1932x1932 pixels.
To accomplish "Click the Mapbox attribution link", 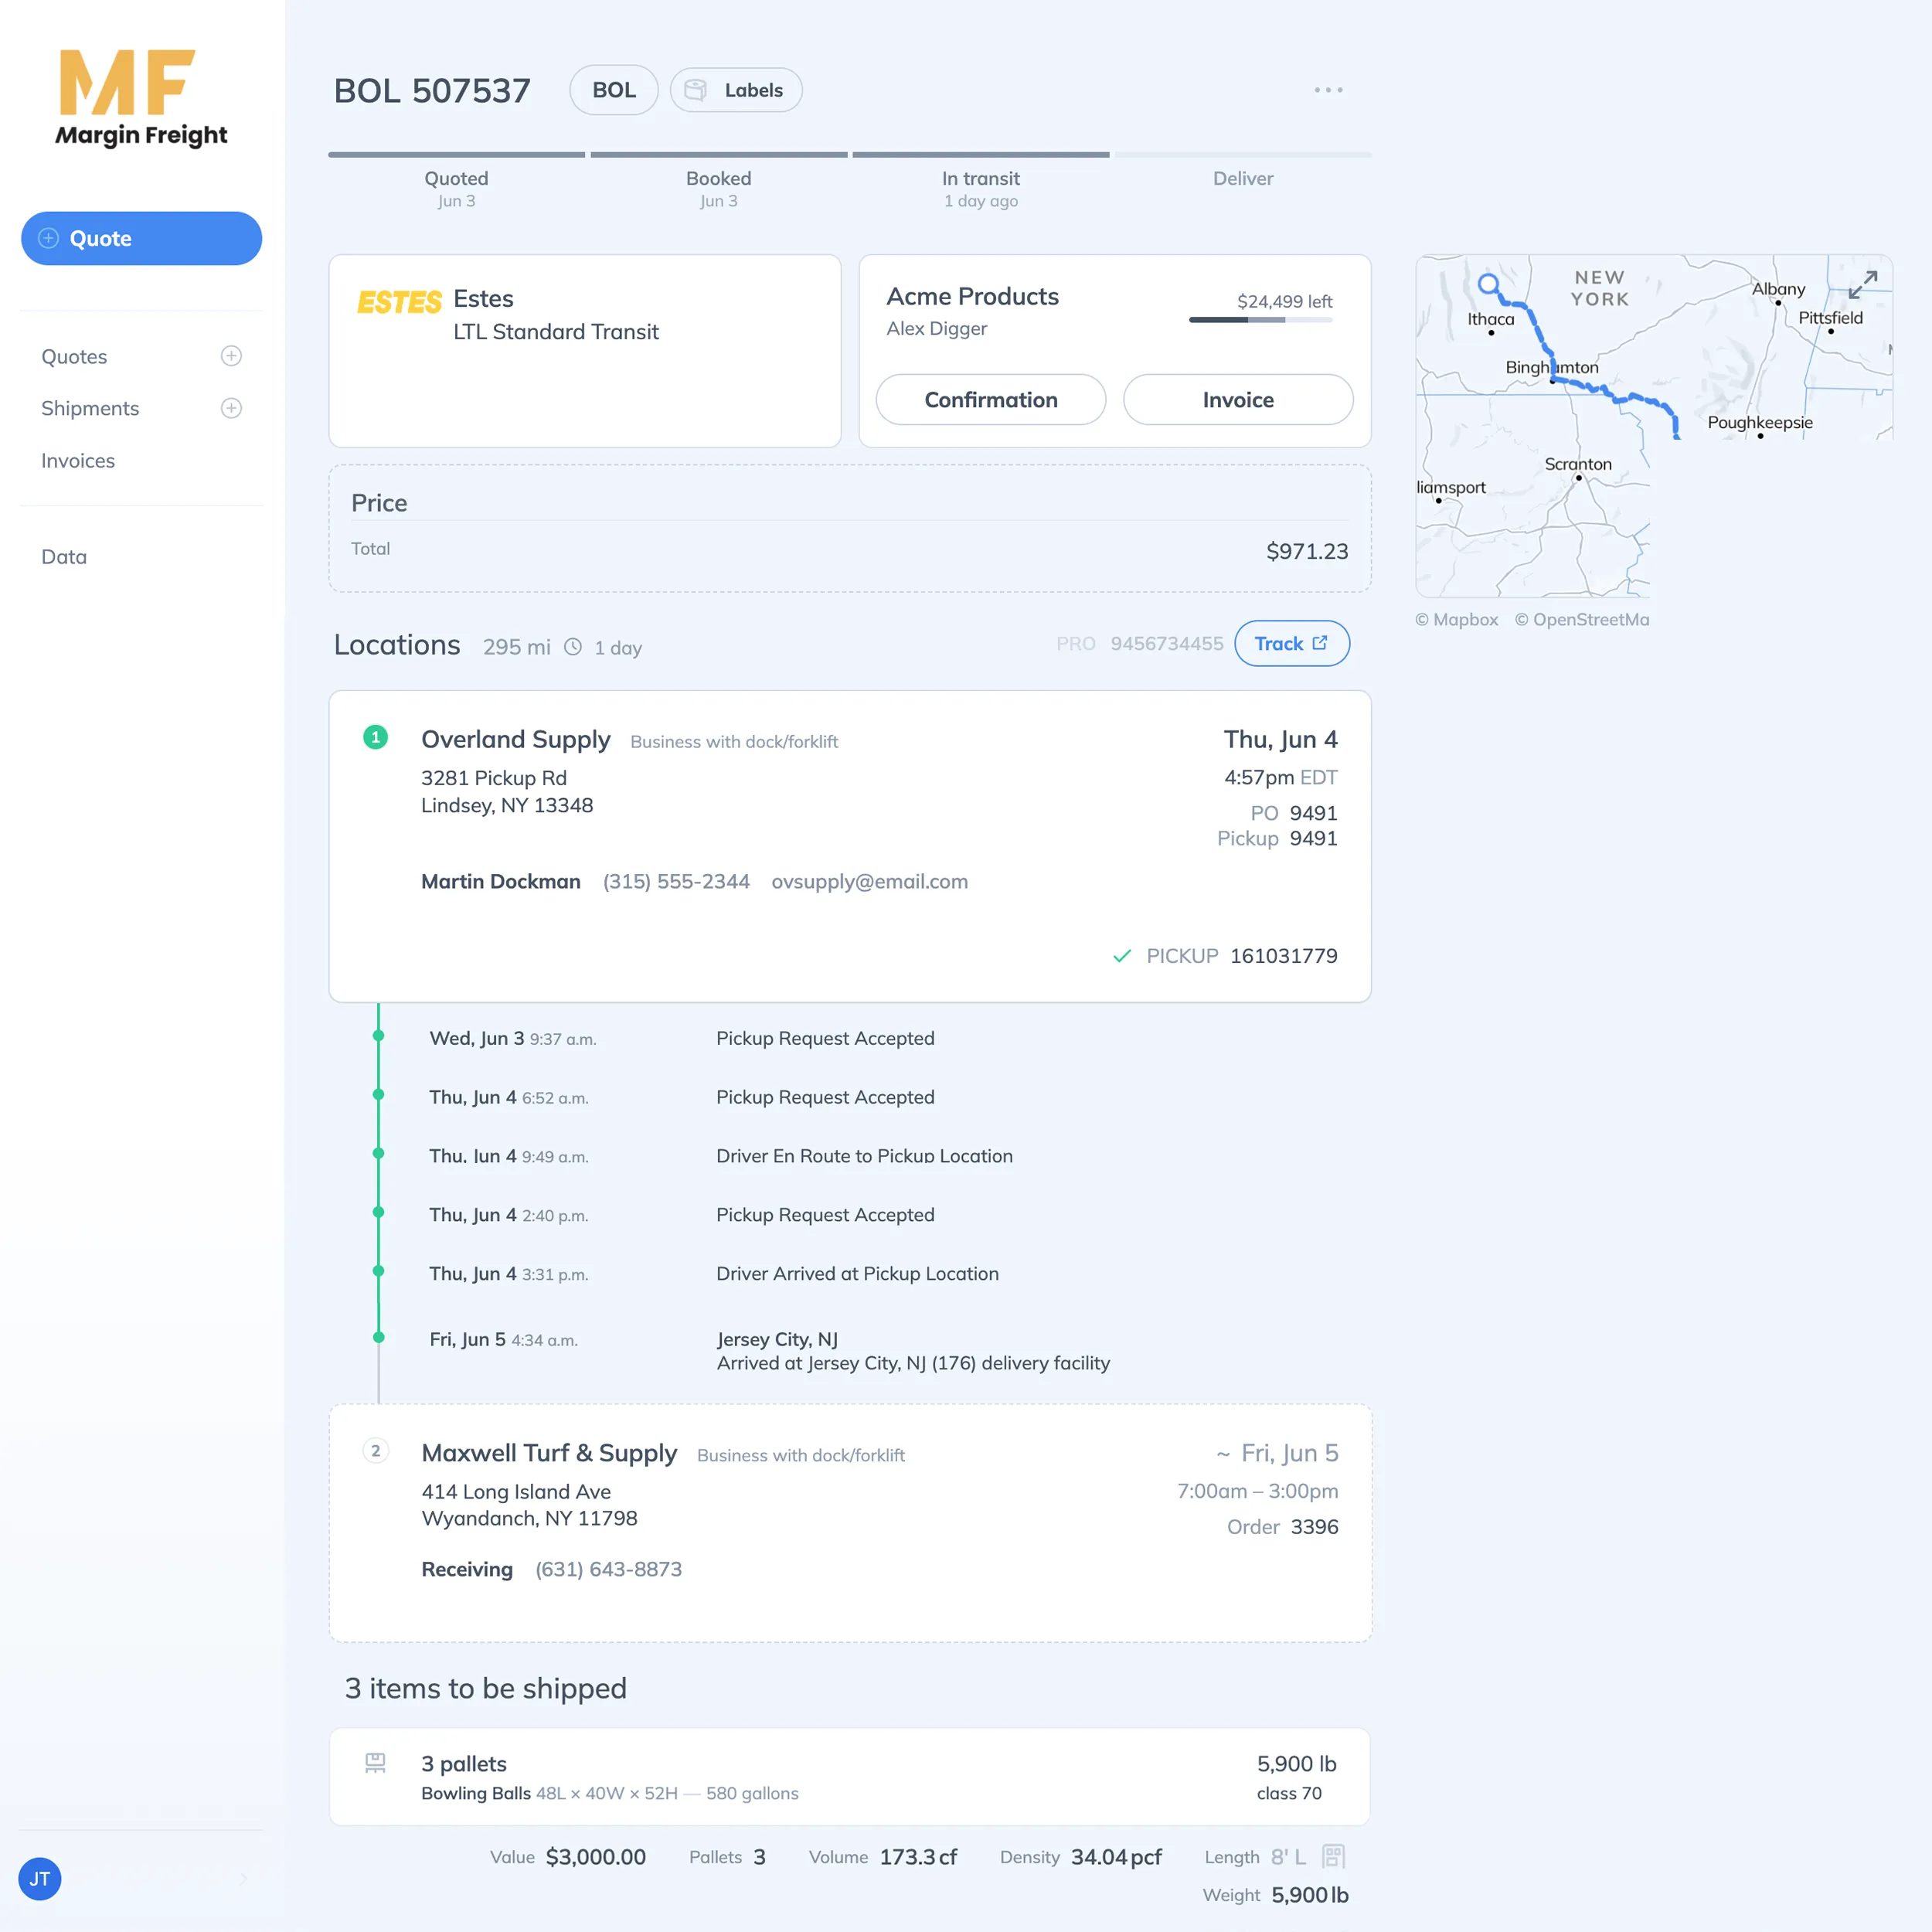I will (x=1457, y=620).
